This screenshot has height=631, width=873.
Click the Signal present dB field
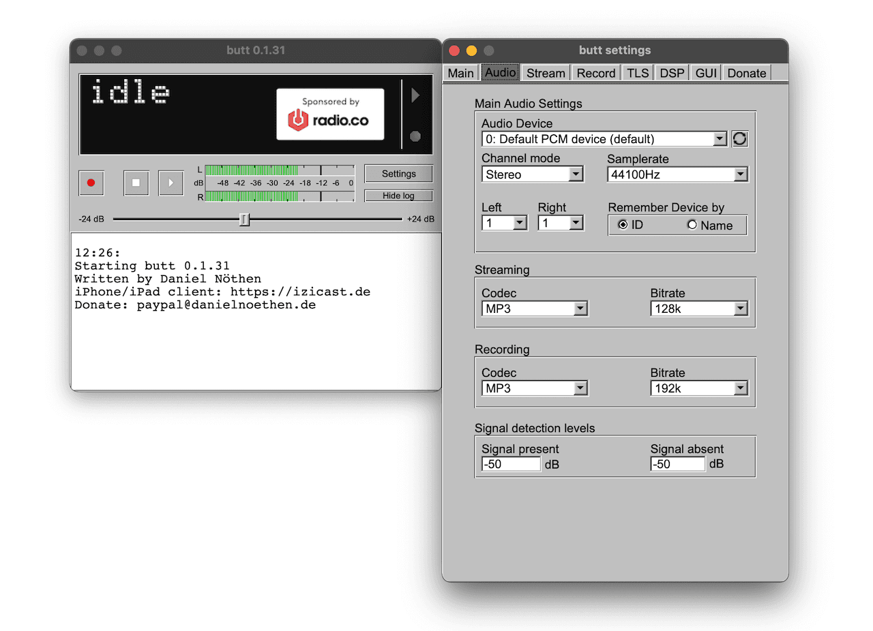pos(511,464)
